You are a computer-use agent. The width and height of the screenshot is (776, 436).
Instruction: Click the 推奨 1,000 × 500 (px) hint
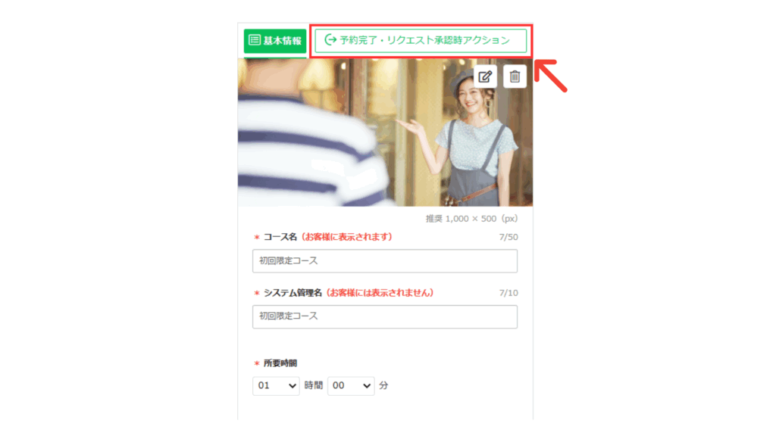click(x=471, y=219)
